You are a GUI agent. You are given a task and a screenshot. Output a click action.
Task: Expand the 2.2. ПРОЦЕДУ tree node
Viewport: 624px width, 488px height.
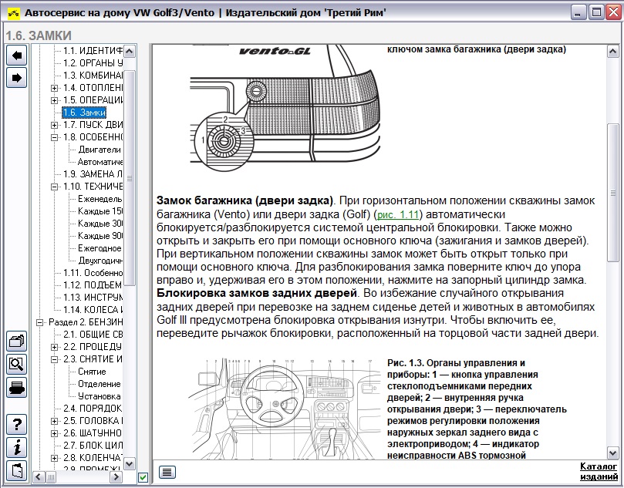54,347
